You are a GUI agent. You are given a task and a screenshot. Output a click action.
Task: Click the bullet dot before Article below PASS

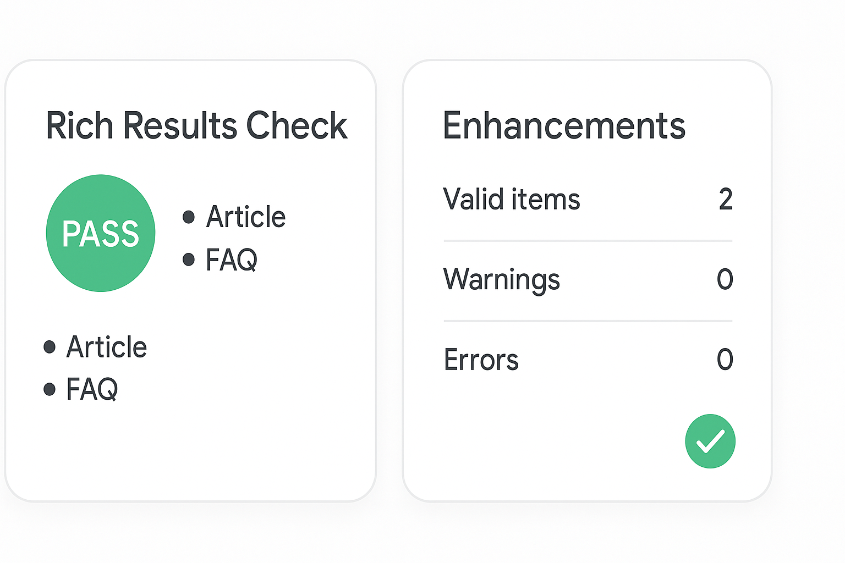[x=50, y=347]
